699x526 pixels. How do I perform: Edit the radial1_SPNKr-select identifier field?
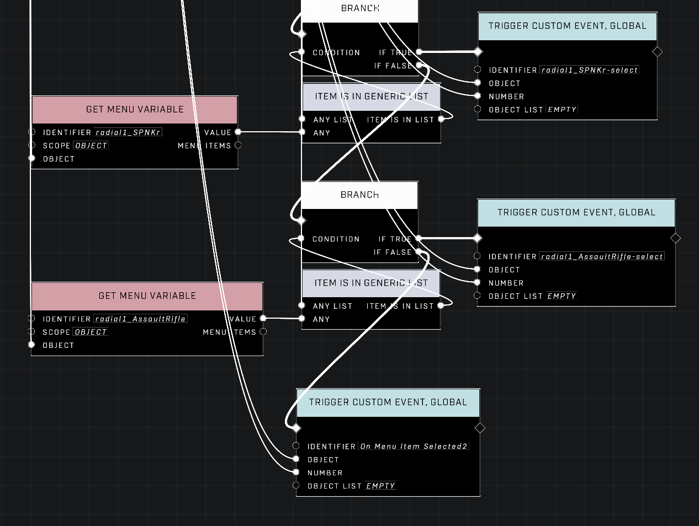[x=589, y=70]
